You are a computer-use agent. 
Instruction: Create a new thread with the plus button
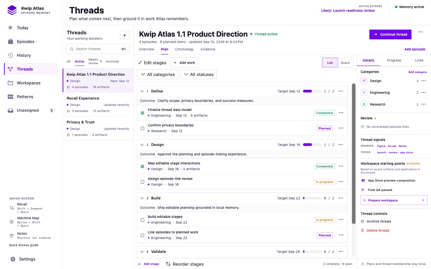click(x=125, y=35)
